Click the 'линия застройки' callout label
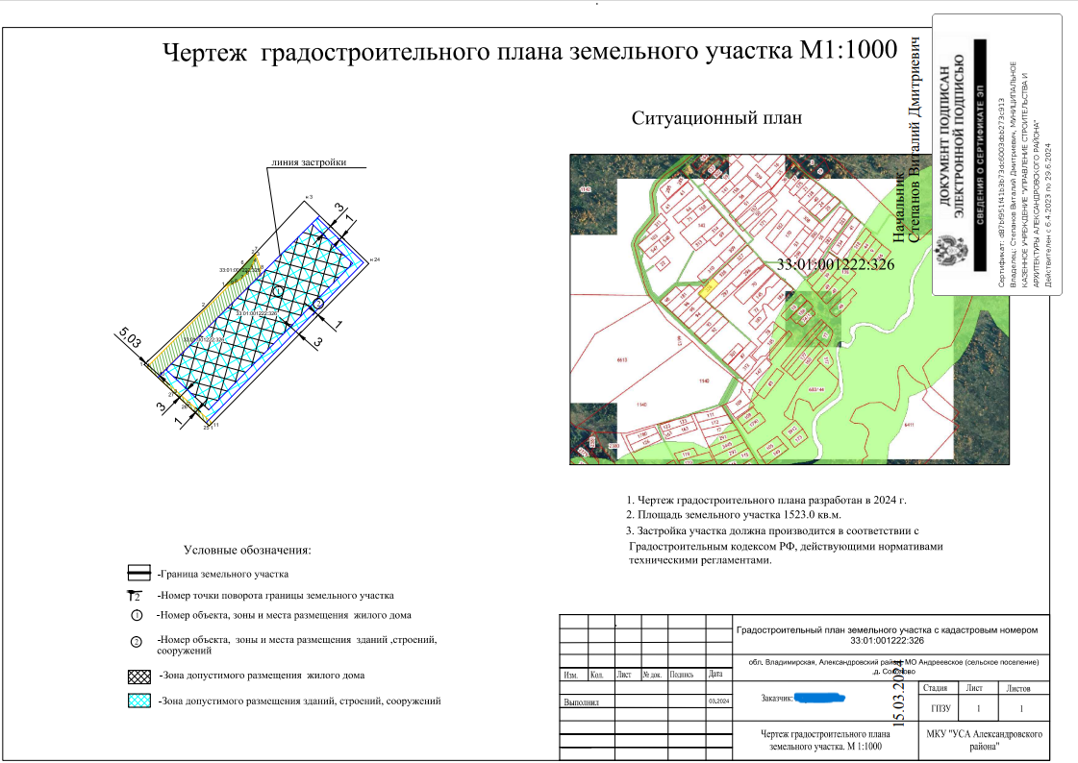 [309, 162]
